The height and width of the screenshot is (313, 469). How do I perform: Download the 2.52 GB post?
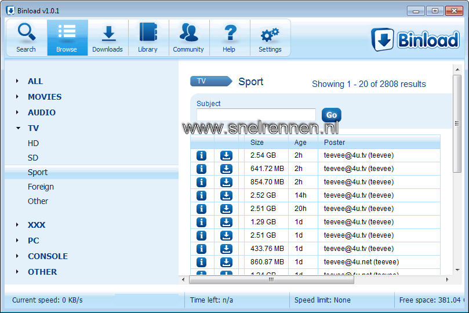(x=226, y=195)
